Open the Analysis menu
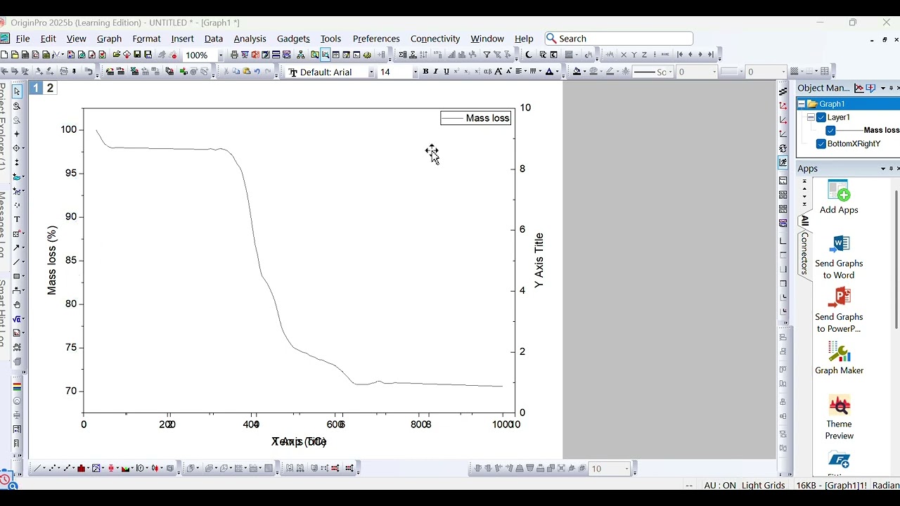 pos(250,39)
